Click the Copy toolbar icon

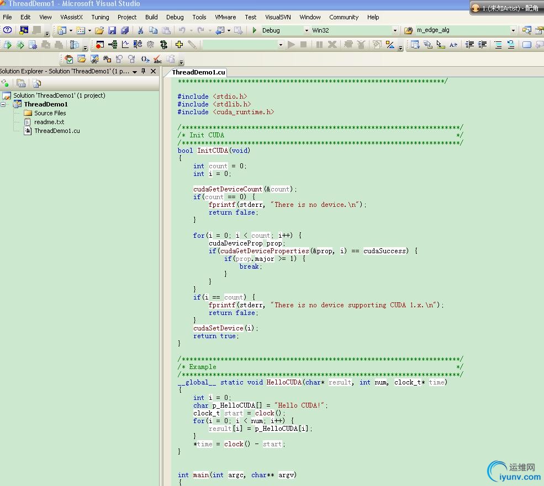[153, 30]
